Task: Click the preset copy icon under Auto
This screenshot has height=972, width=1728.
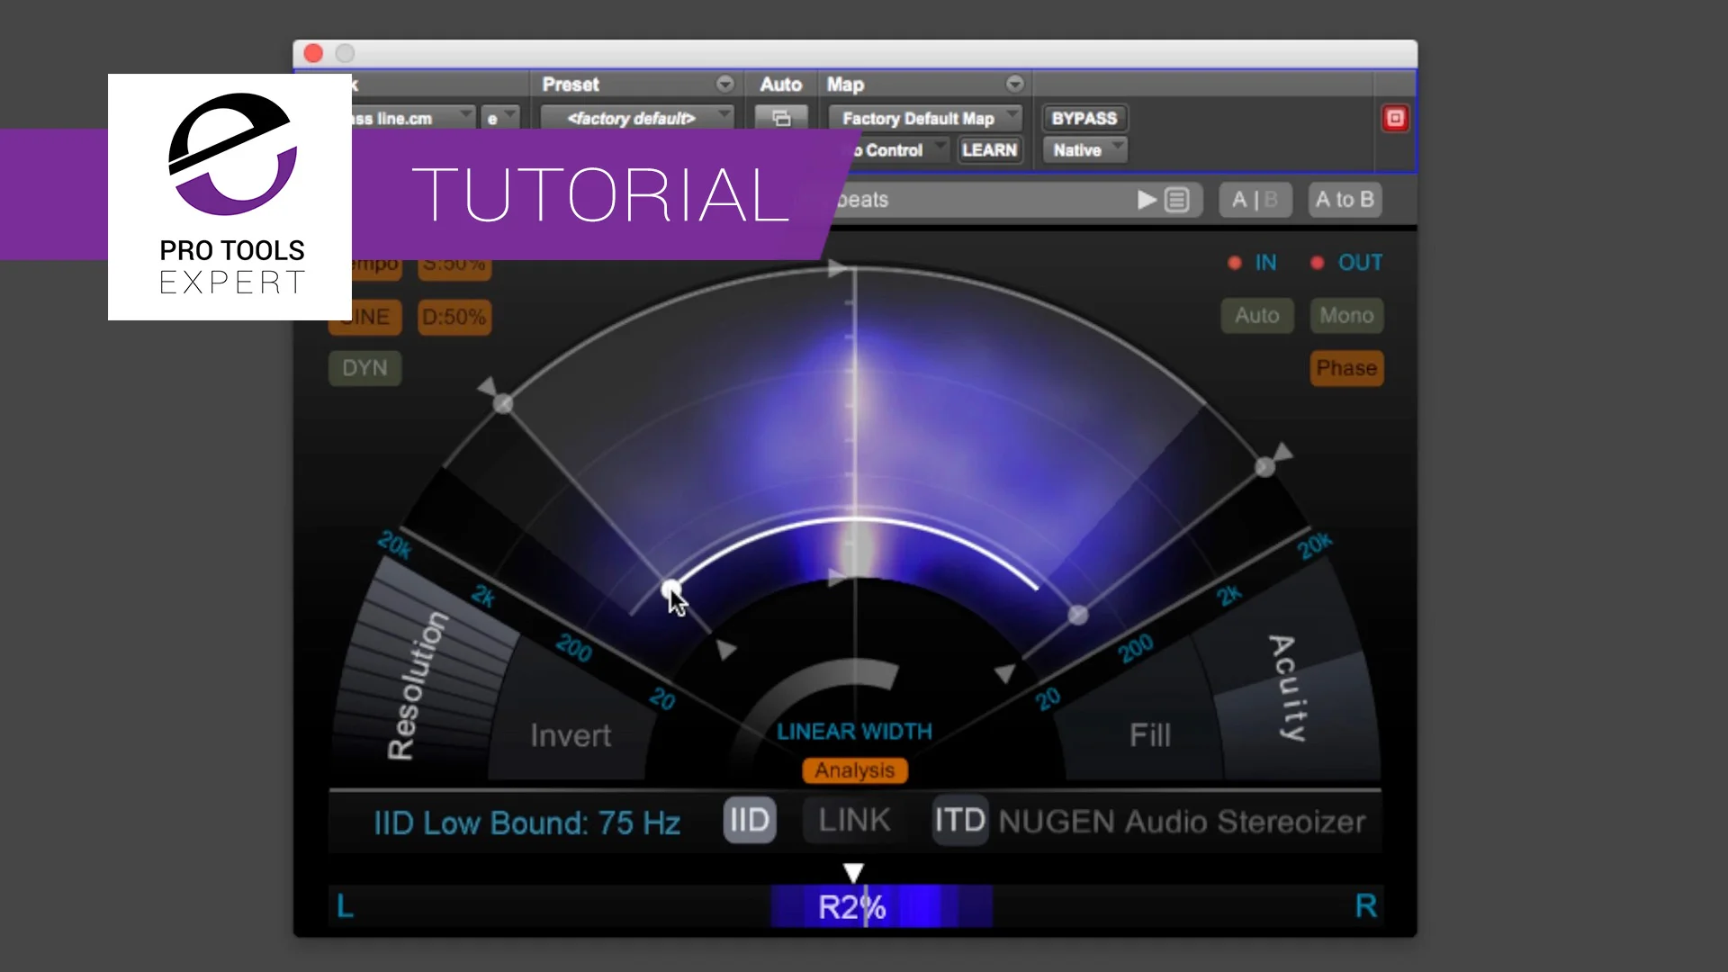Action: click(781, 118)
